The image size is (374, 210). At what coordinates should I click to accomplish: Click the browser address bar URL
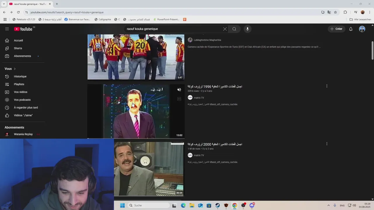point(67,12)
